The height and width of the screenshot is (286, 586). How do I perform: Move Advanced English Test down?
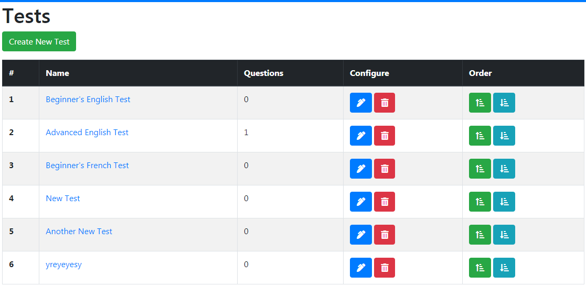pyautogui.click(x=504, y=136)
